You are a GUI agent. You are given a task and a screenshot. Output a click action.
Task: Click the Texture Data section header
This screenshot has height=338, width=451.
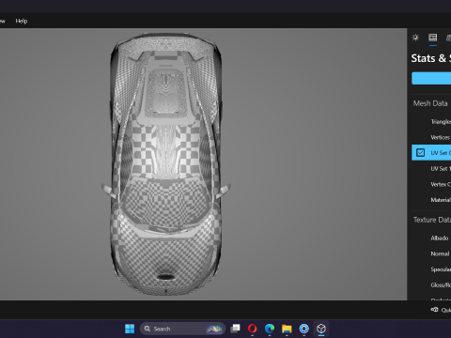pos(432,220)
